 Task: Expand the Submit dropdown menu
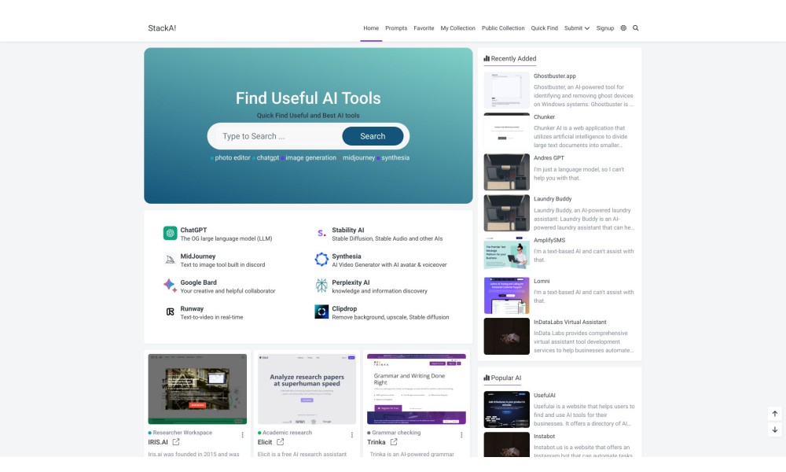point(576,28)
